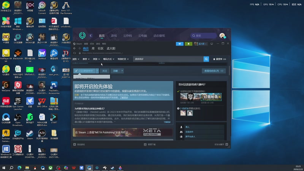Click the 关注 follow button
Screen dimensions: 304x171
click(x=105, y=71)
